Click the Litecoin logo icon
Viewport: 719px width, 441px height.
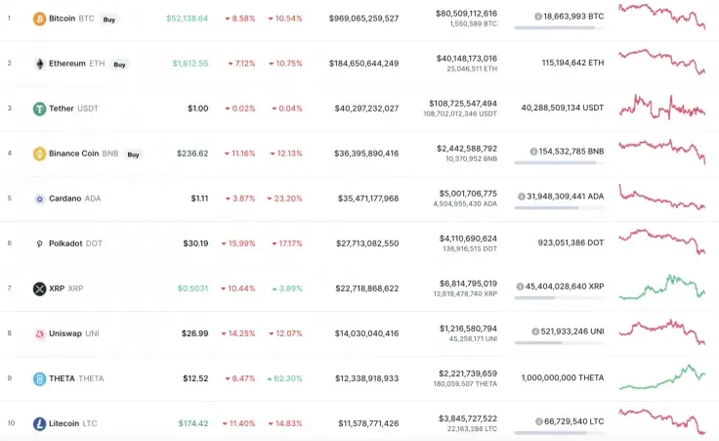click(39, 423)
